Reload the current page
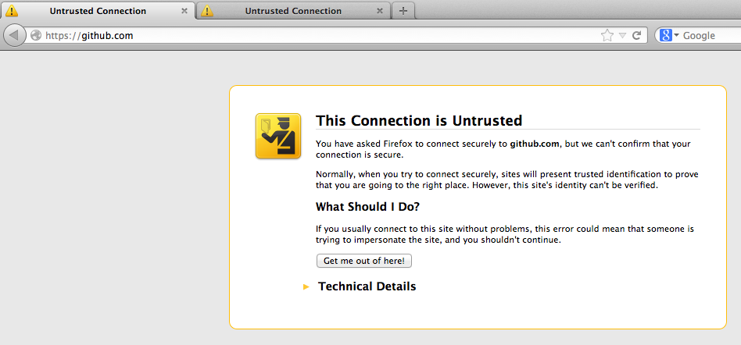The width and height of the screenshot is (741, 345). point(637,35)
